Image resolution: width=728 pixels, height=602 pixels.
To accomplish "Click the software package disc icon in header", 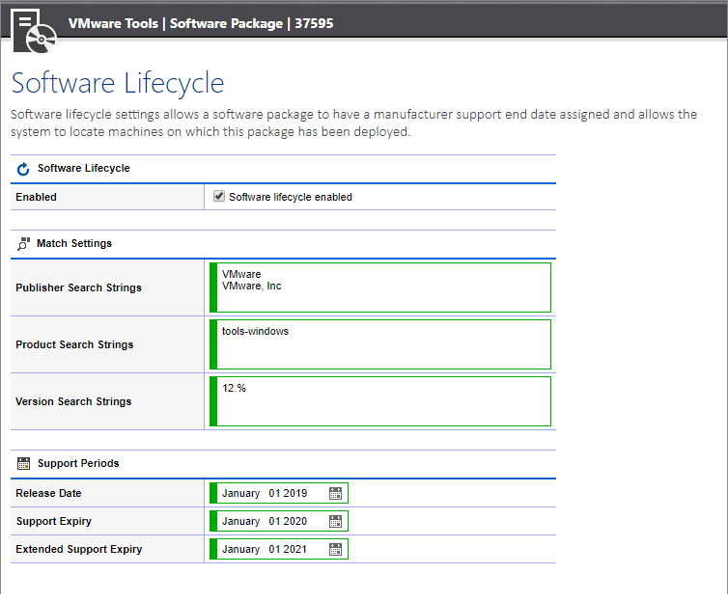I will (x=34, y=32).
